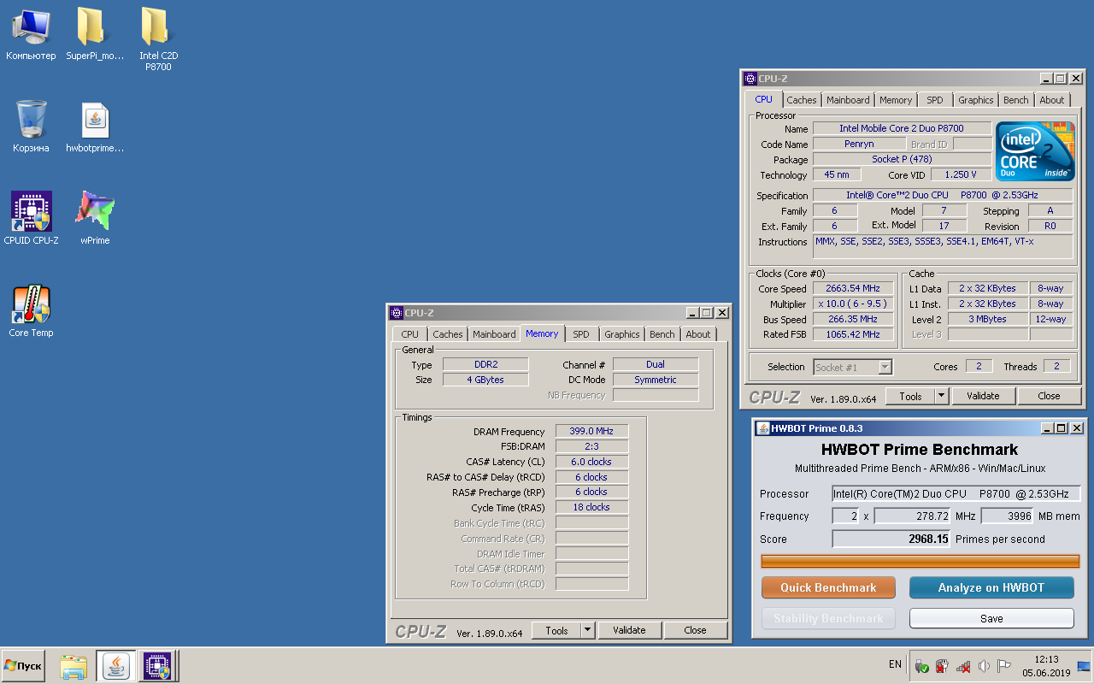Open the Intel C2D P8700 folder

[158, 38]
